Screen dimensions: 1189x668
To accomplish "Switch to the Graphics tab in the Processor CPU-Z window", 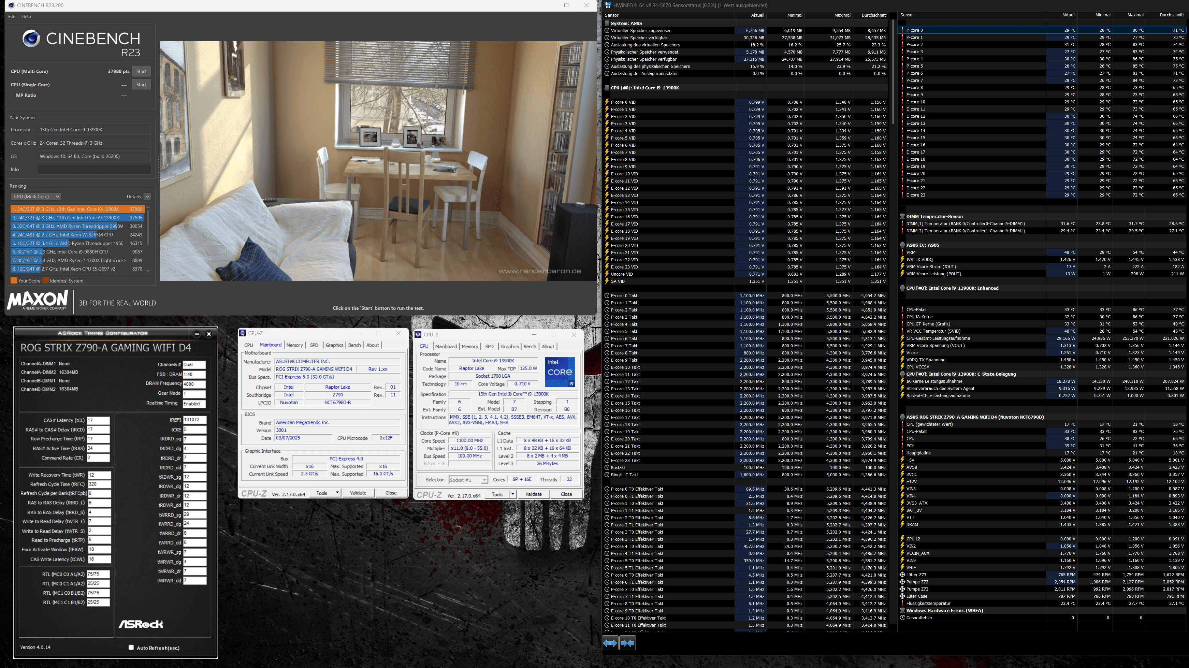I will 510,347.
